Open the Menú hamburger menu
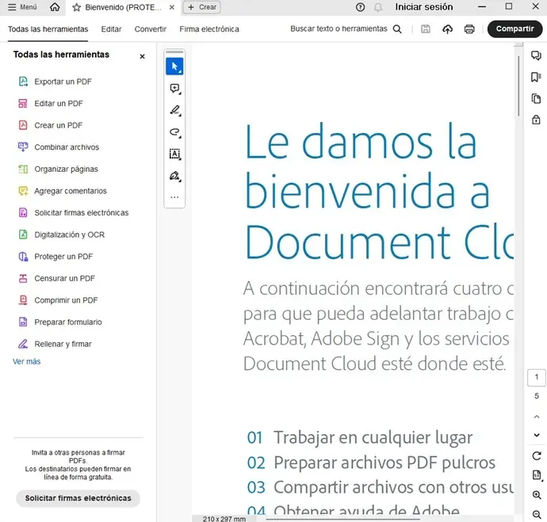The height and width of the screenshot is (522, 547). coord(22,7)
